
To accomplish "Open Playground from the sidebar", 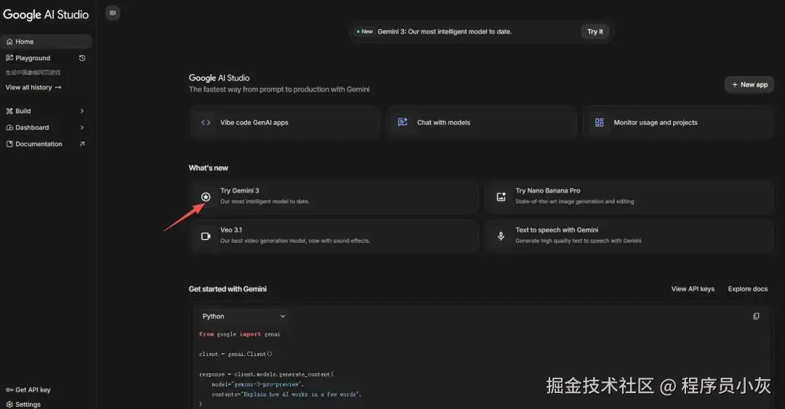I will pos(33,58).
